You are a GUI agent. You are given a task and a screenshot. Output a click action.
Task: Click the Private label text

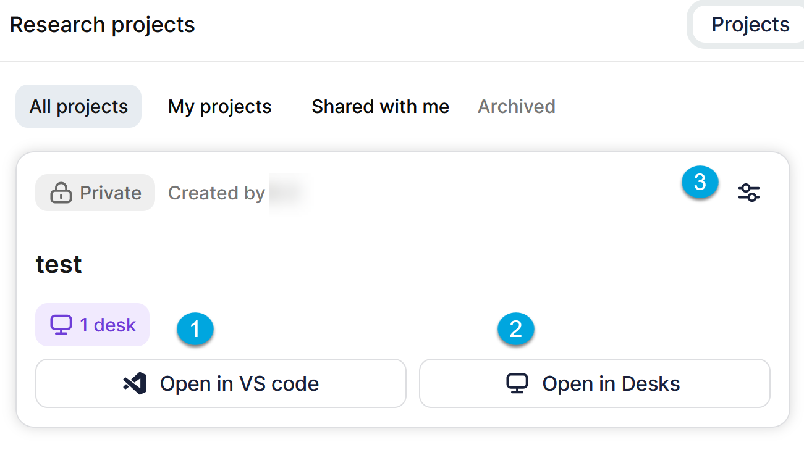coord(111,193)
